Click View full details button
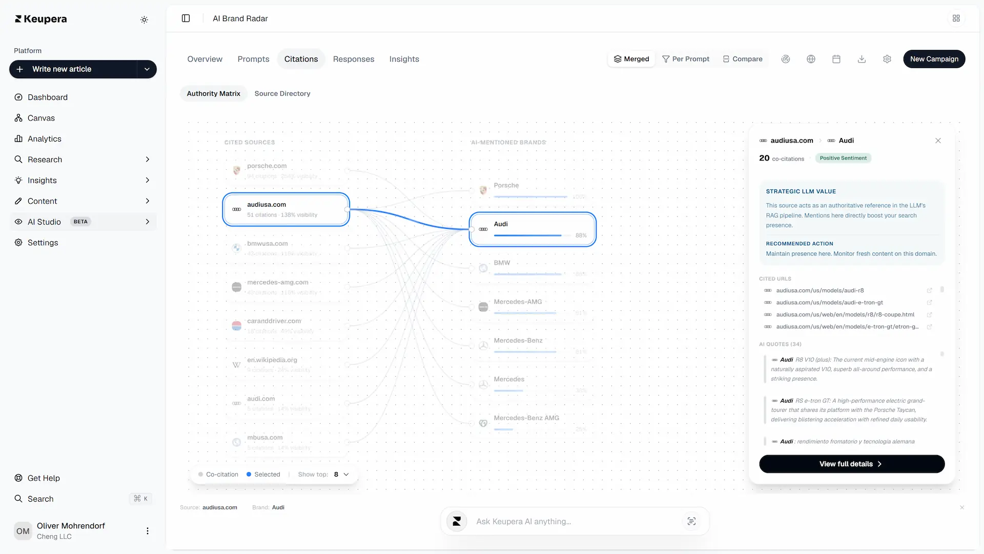Image resolution: width=984 pixels, height=554 pixels. [x=851, y=464]
